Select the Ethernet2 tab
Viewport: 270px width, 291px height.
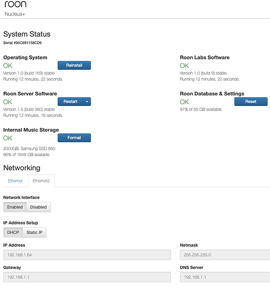pos(41,181)
